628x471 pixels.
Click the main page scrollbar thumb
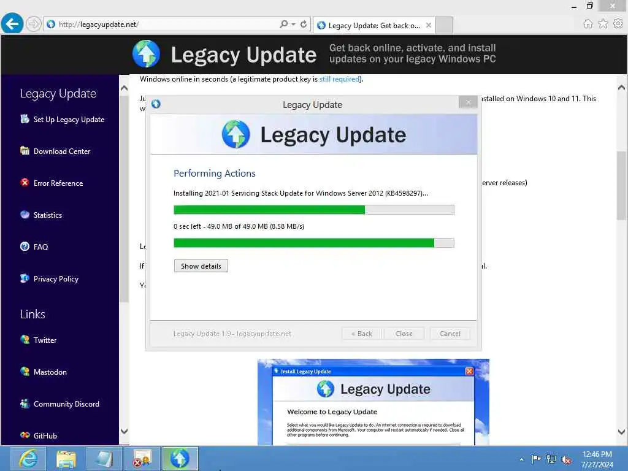[622, 185]
